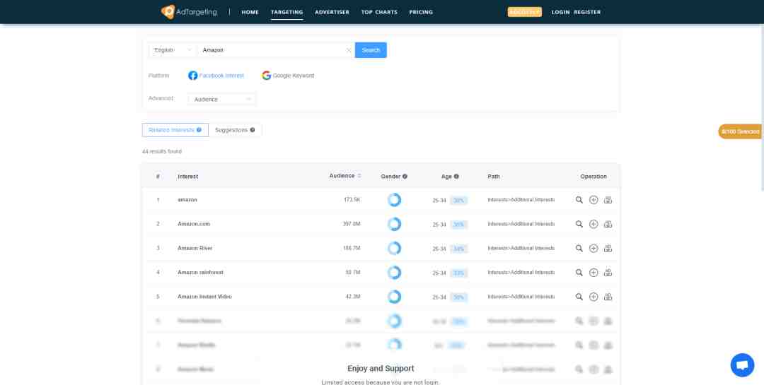The image size is (764, 385).
Task: View gender donut for Amazon Instant Video
Action: (394, 297)
